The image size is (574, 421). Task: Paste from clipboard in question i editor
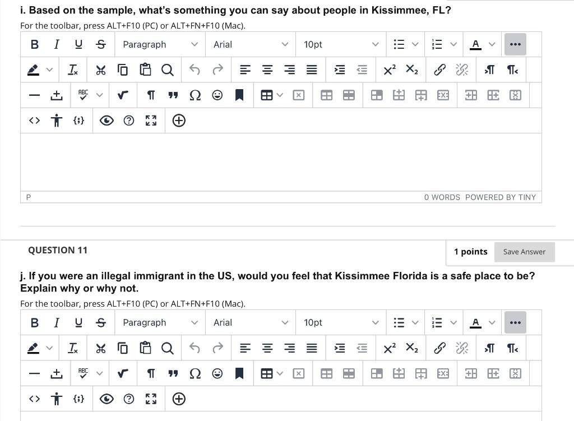(x=145, y=70)
